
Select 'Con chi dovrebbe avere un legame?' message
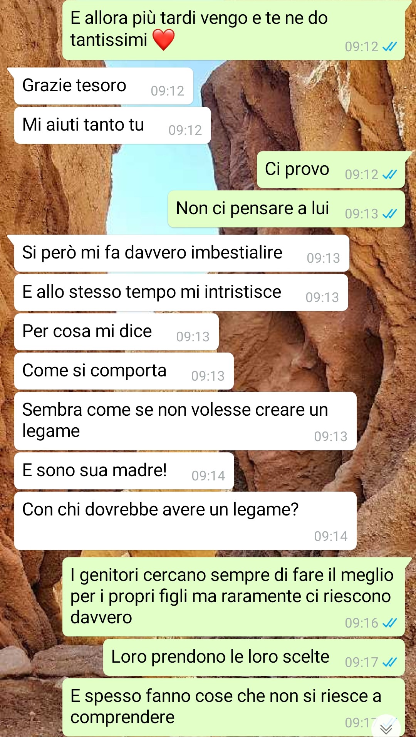tap(185, 521)
